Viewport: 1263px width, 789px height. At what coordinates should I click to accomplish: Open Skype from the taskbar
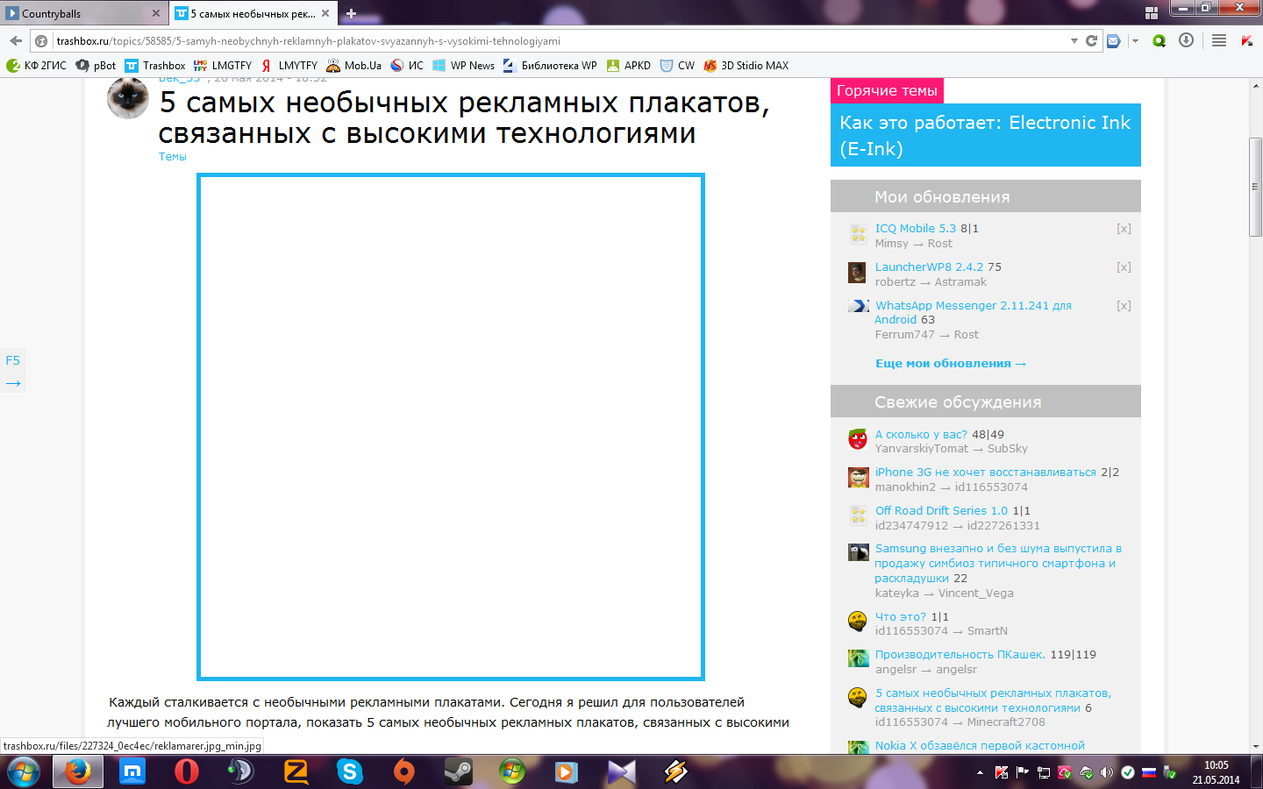coord(349,771)
